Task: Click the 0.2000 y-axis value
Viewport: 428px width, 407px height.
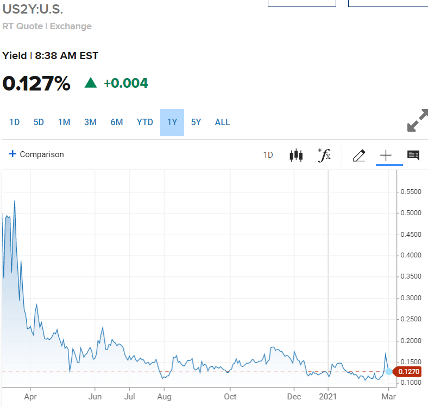Action: [x=411, y=341]
